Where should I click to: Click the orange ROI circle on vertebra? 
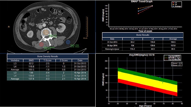(x=46, y=32)
